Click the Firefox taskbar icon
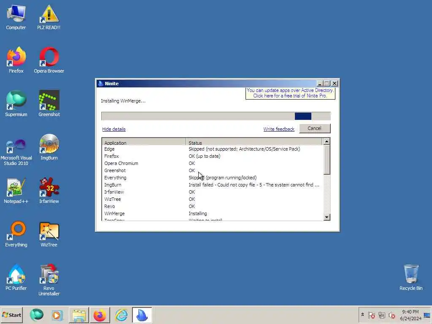The height and width of the screenshot is (324, 432). (100, 315)
